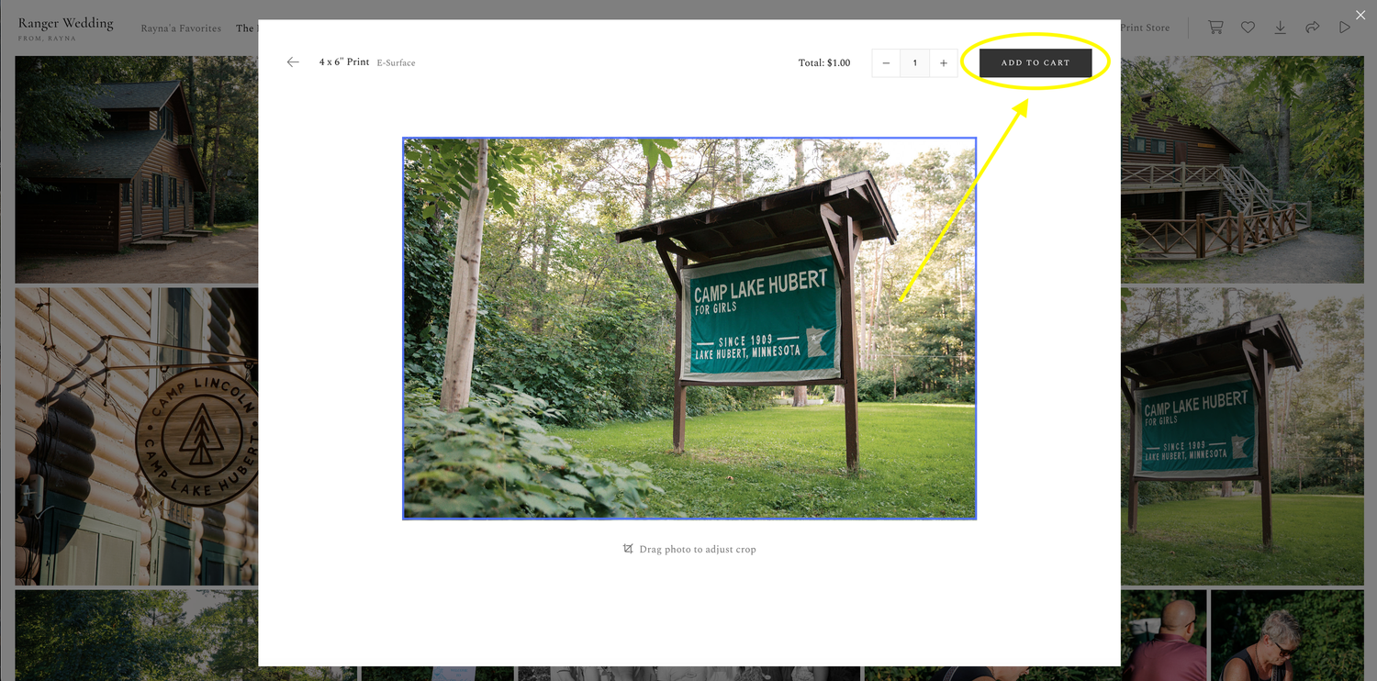Add the print to cart
The width and height of the screenshot is (1377, 681).
(x=1036, y=63)
